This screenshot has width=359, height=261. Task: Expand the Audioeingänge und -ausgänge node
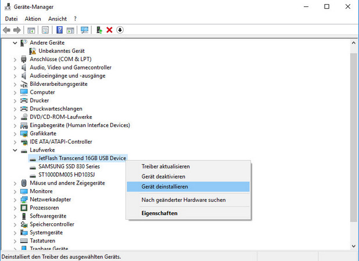pos(15,76)
